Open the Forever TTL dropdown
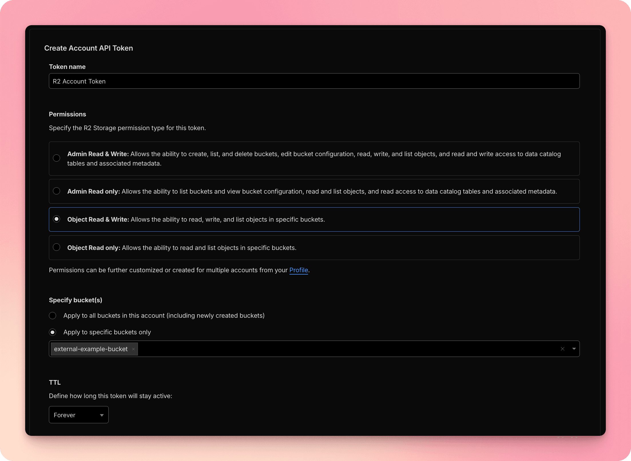 [79, 415]
